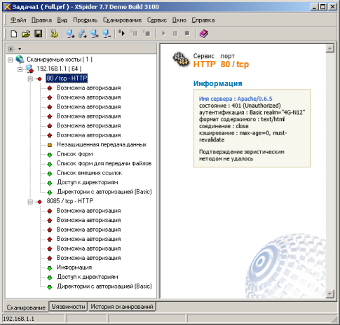Open the dropdown arrow above the host tree

click(x=20, y=49)
